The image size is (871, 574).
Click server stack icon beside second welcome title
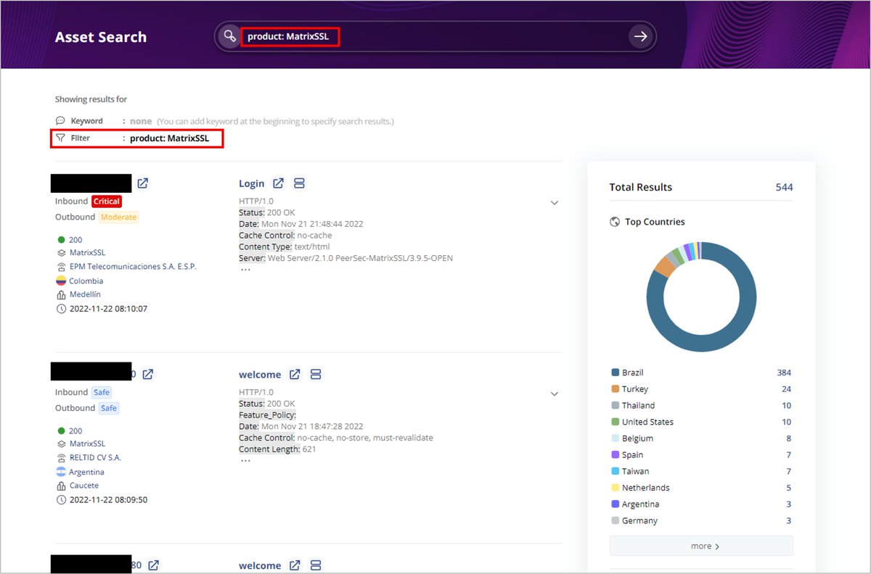click(315, 375)
